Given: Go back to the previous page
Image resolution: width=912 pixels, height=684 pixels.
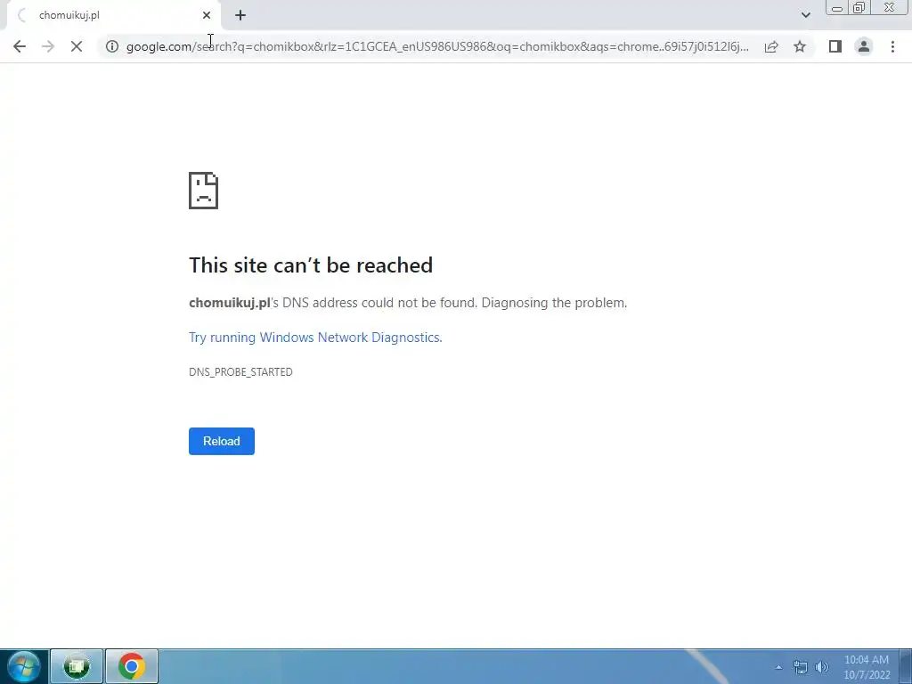Looking at the screenshot, I should coord(20,46).
